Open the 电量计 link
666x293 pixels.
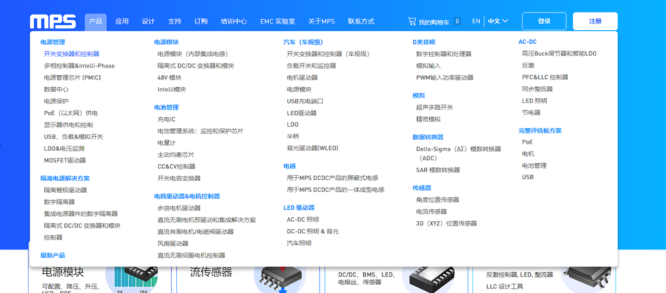pos(166,143)
